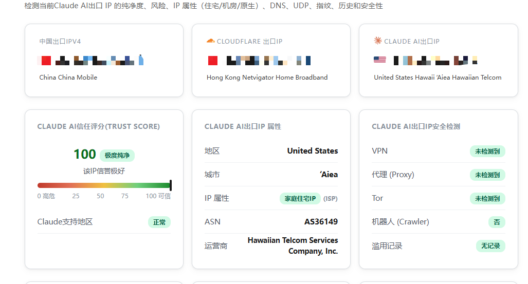Click the 未检测到 badge in Tor row
Screen dimensions: 528x284
click(487, 199)
